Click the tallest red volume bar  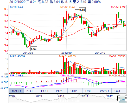pyautogui.click(x=63, y=65)
